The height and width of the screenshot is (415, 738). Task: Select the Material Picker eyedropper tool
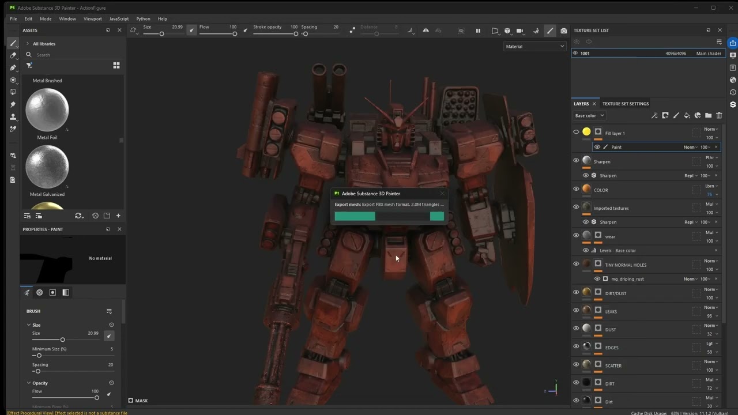tap(13, 129)
